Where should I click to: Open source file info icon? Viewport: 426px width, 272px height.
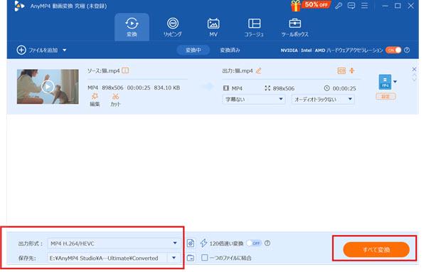(125, 70)
